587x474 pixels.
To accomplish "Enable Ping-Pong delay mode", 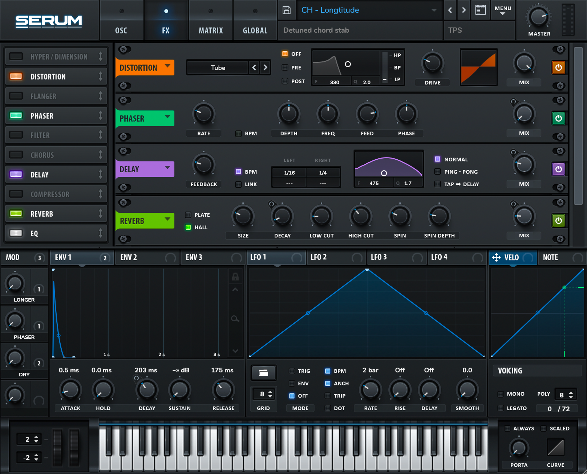I will point(438,172).
